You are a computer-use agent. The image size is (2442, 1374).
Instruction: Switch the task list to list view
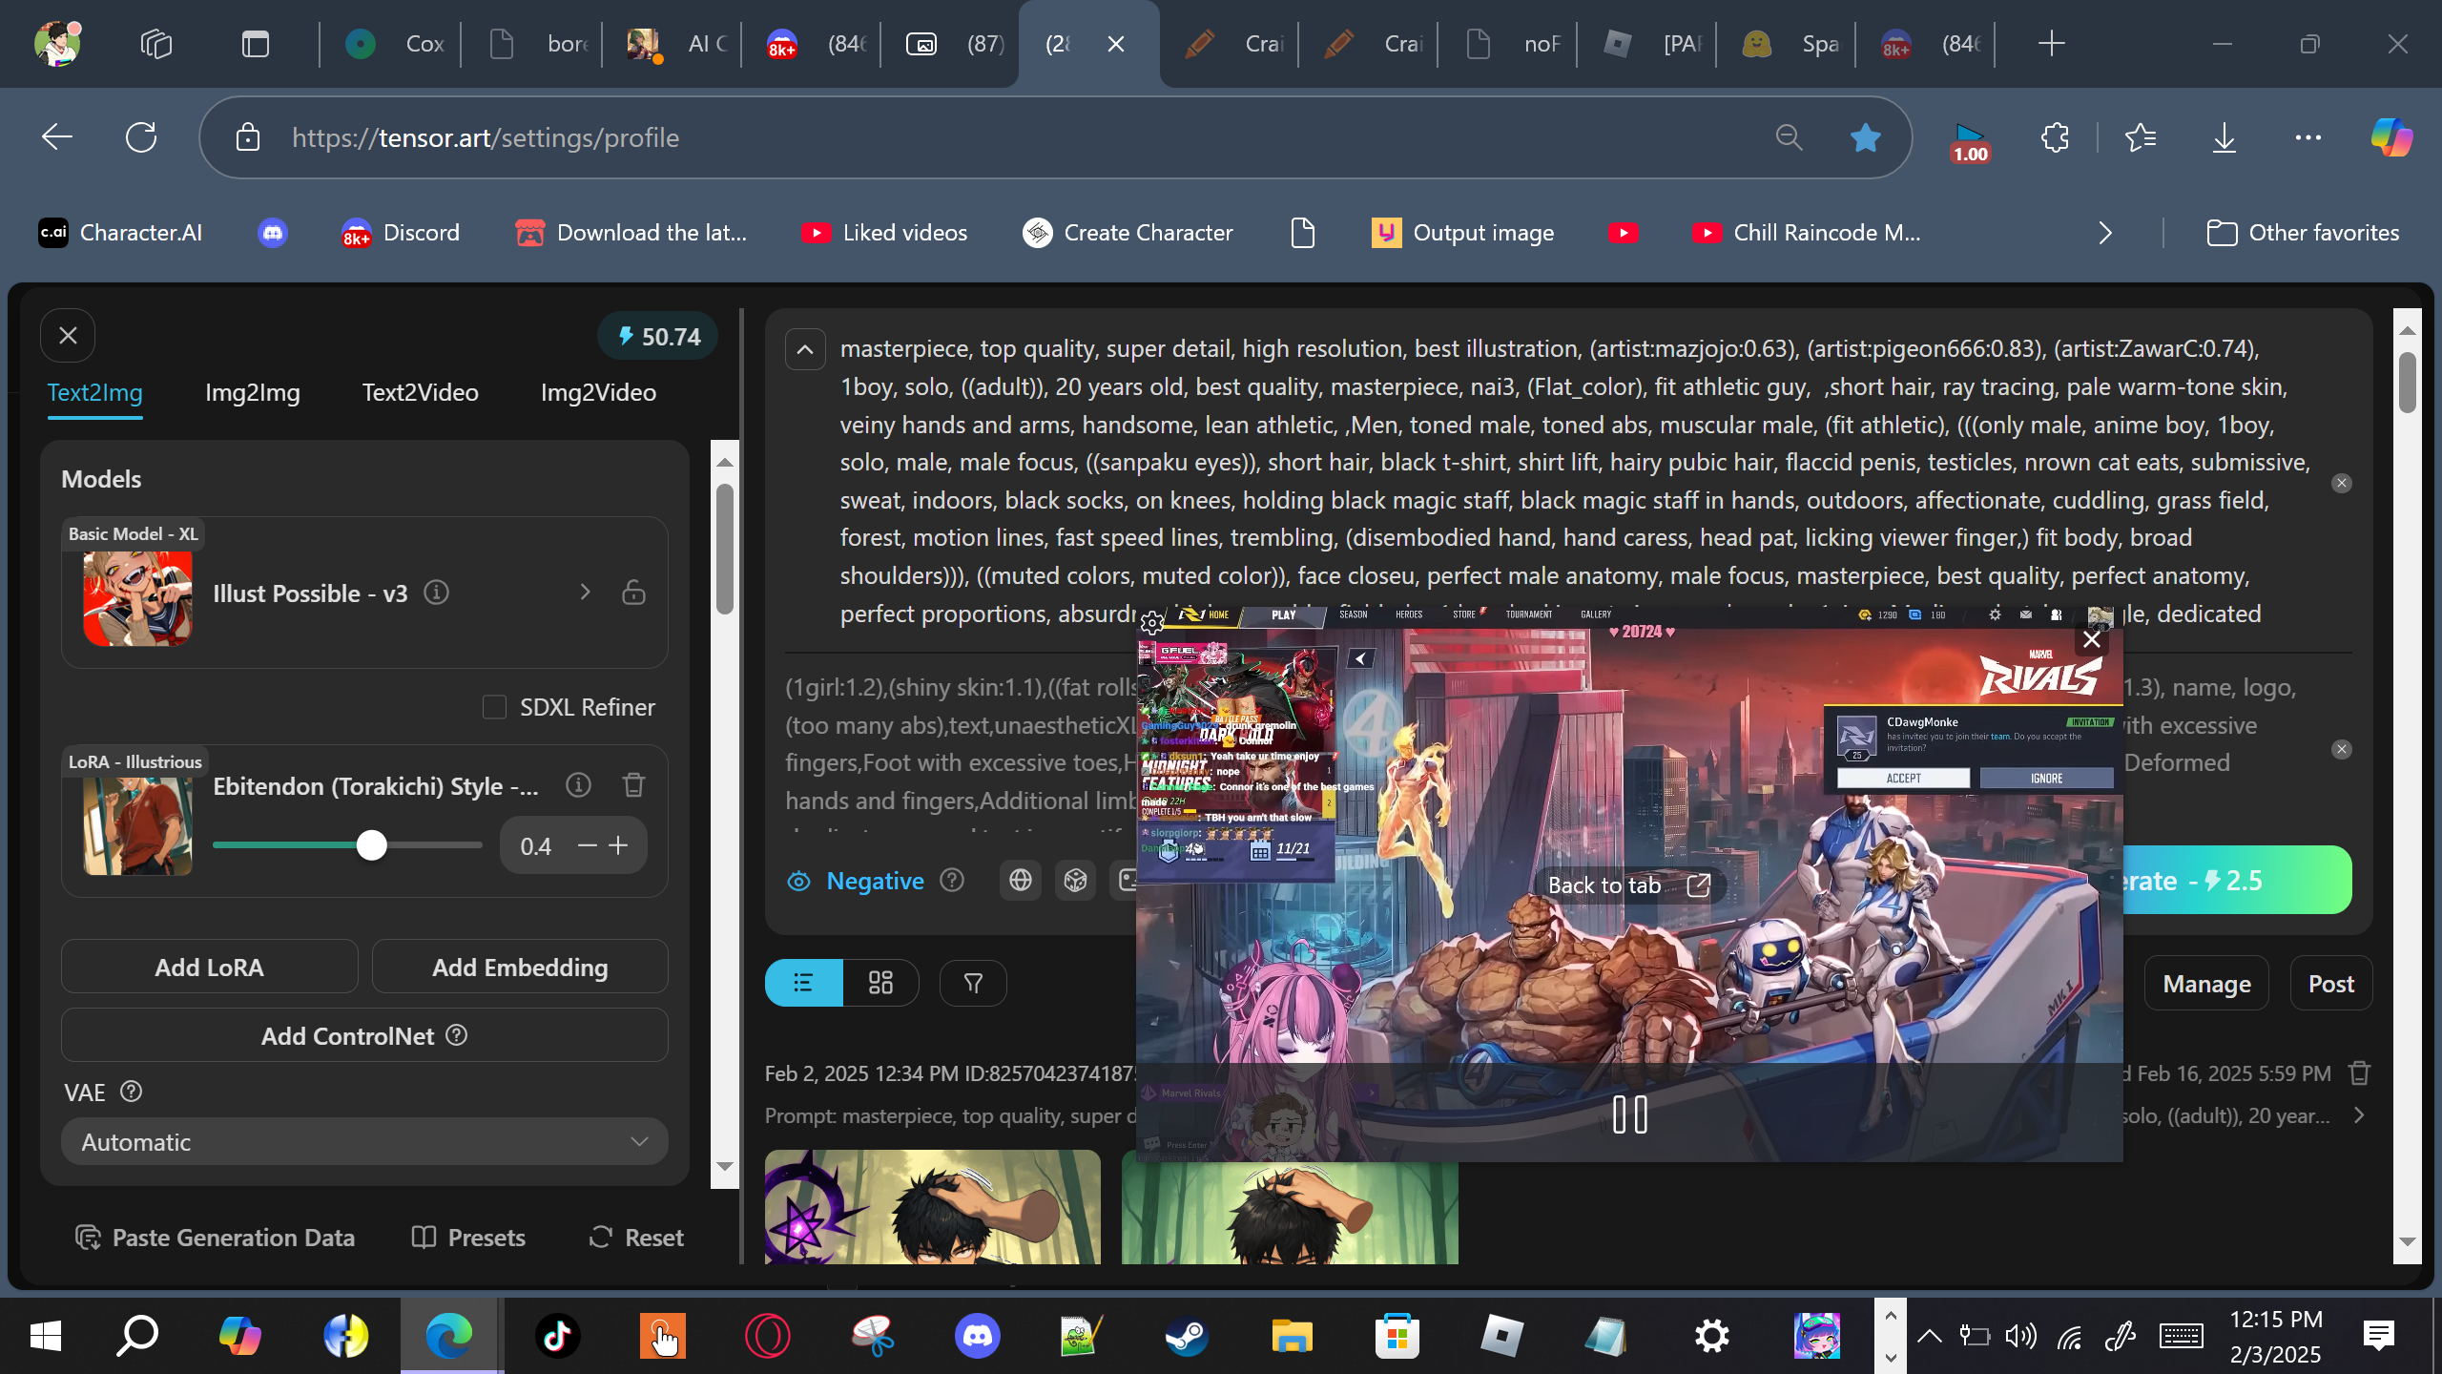coord(804,983)
